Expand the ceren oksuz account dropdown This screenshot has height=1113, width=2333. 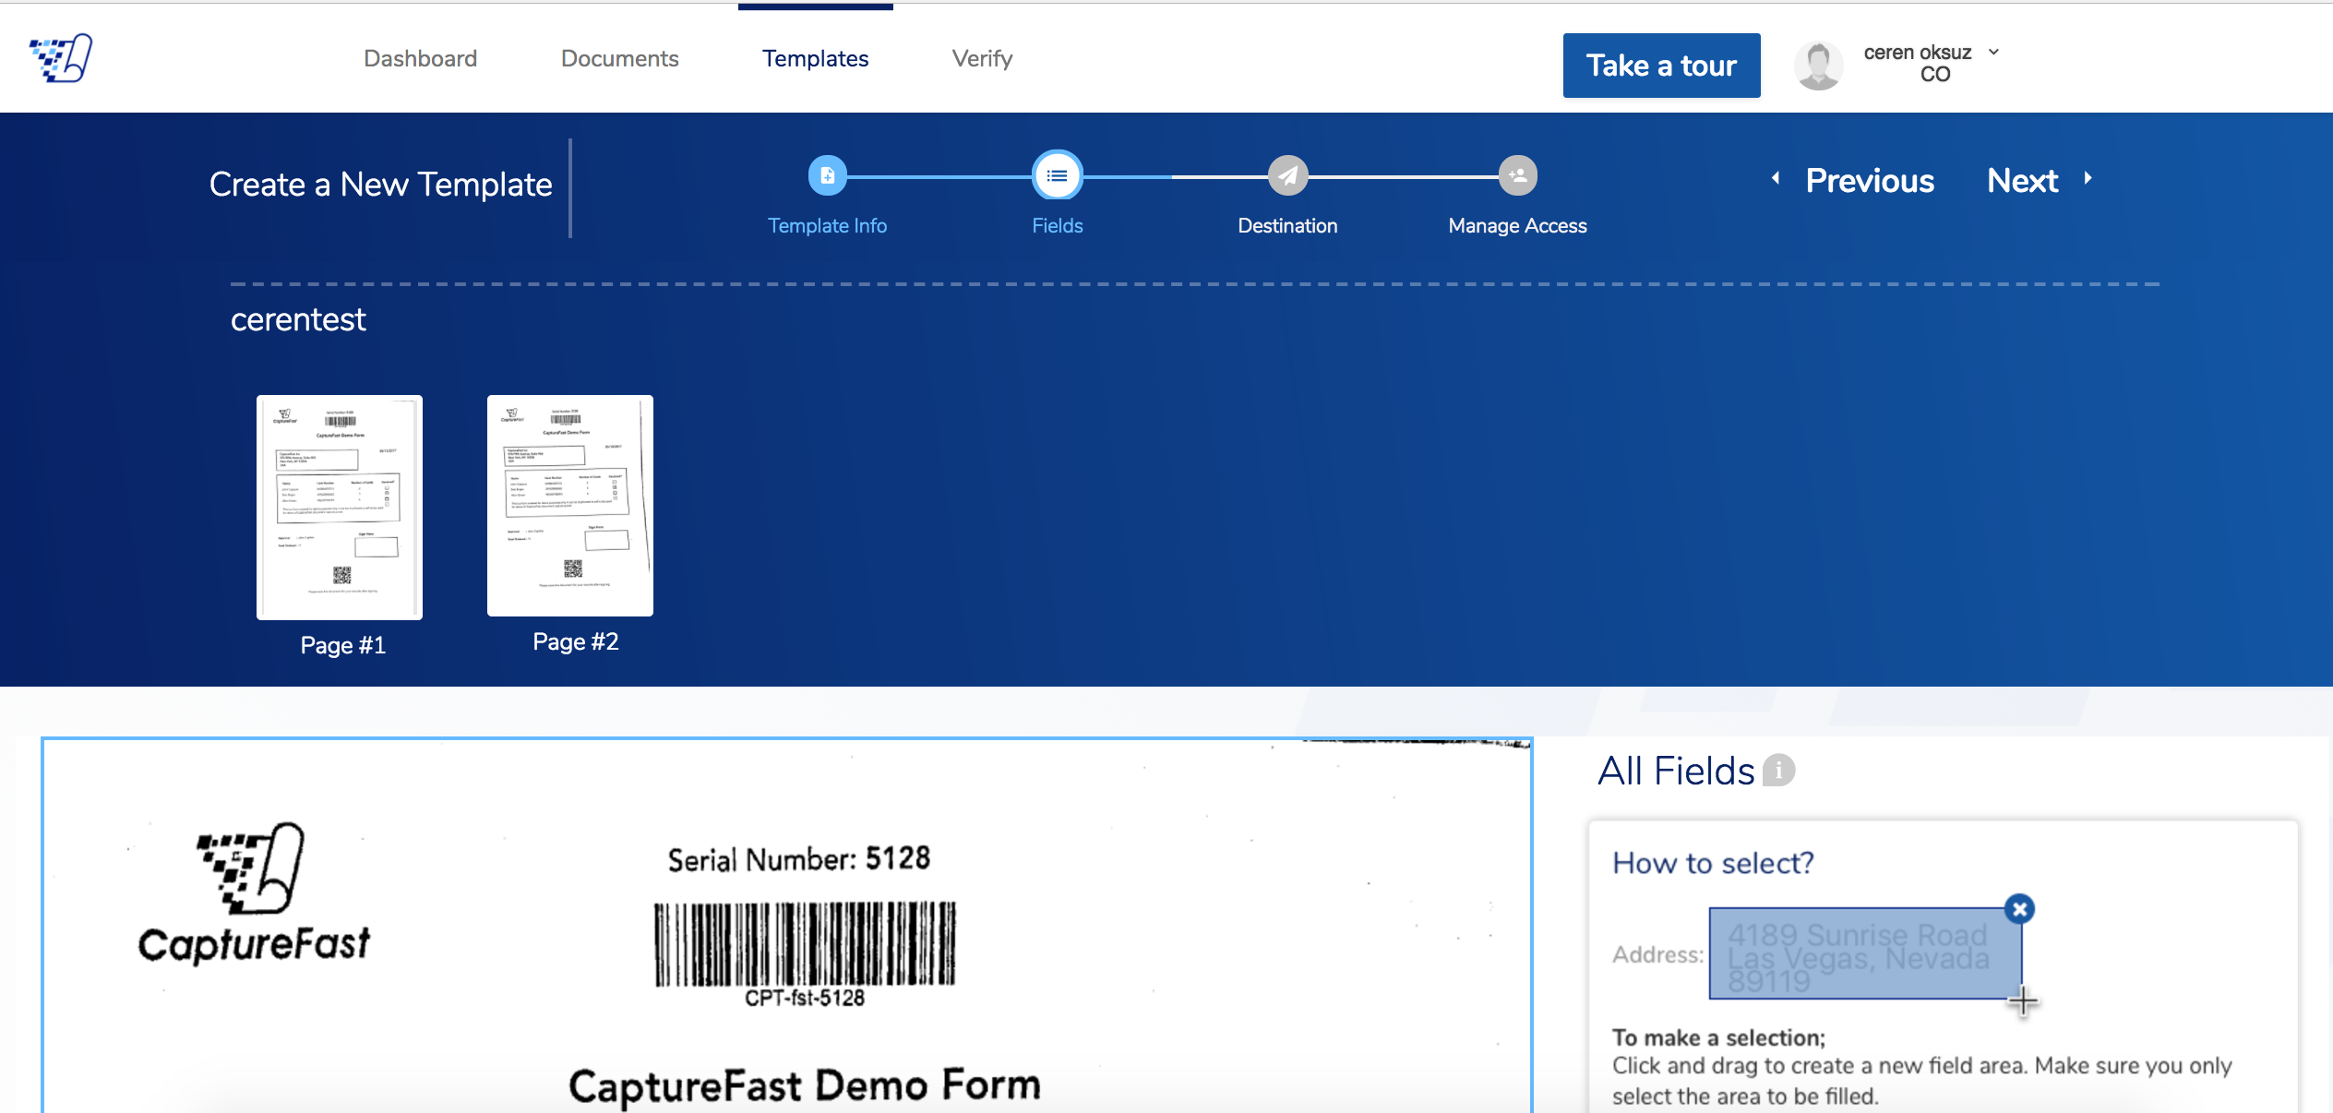tap(1993, 53)
